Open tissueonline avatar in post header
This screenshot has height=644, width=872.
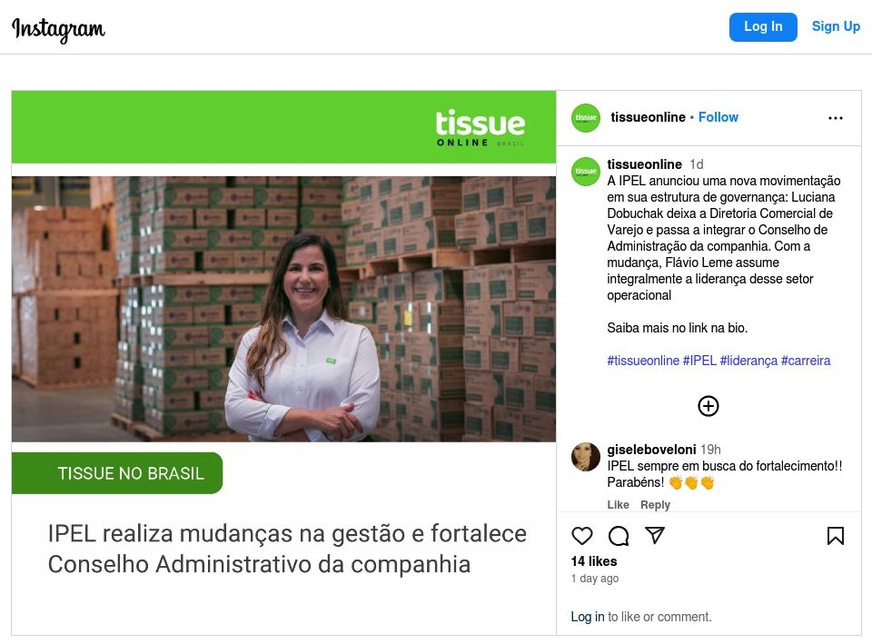[586, 118]
